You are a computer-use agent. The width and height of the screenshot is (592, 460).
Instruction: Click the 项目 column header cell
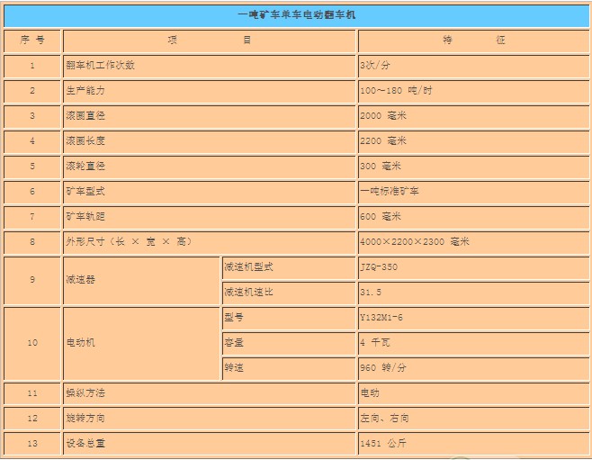click(x=210, y=41)
